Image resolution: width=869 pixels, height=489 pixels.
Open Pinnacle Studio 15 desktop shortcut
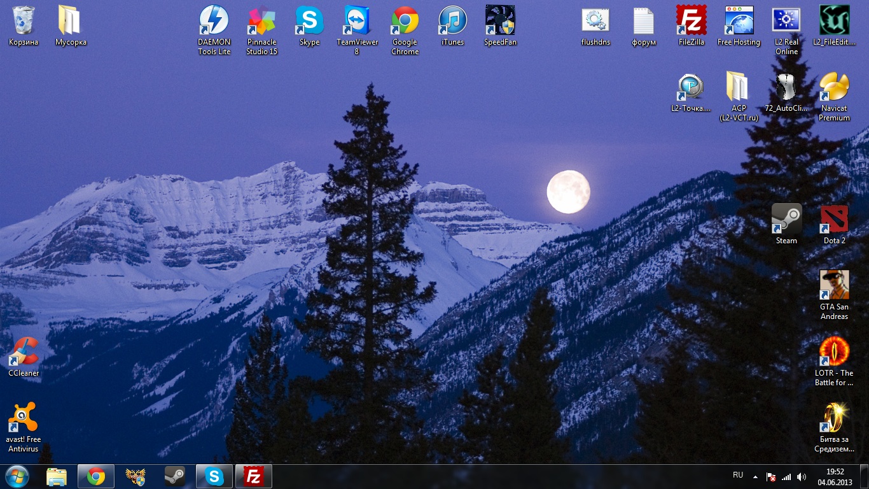(x=262, y=30)
